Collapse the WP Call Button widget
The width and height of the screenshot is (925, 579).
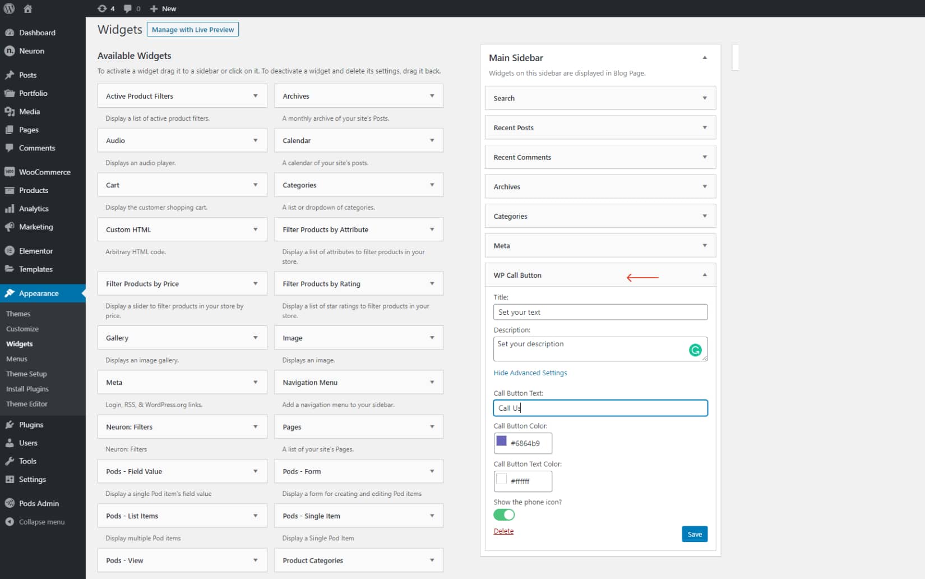(x=705, y=275)
